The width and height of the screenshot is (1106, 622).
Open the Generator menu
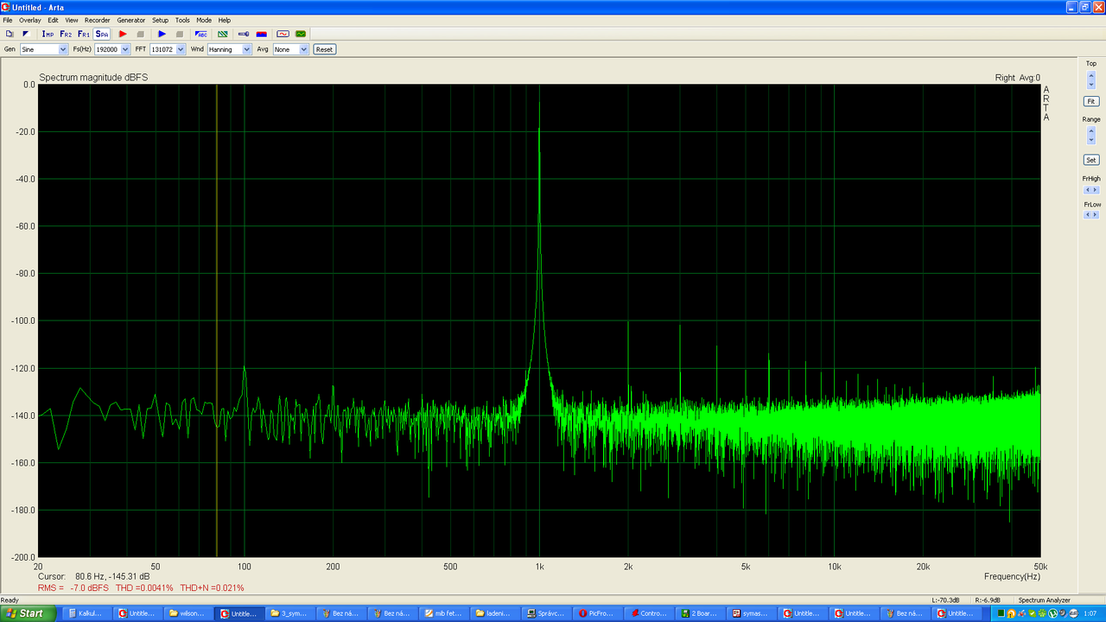pyautogui.click(x=131, y=20)
